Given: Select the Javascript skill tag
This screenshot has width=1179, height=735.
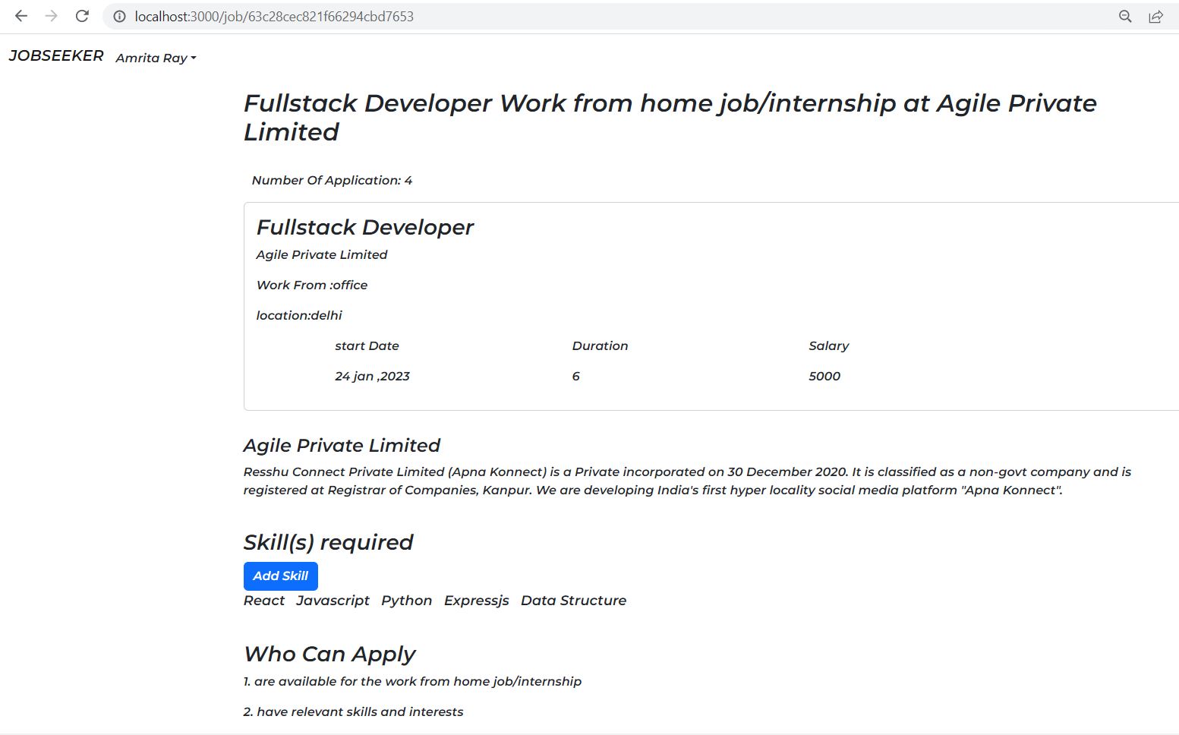Looking at the screenshot, I should (333, 600).
